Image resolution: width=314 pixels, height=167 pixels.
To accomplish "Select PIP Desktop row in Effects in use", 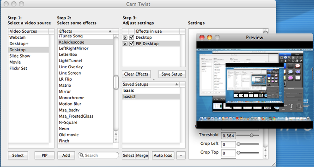I will click(x=151, y=44).
